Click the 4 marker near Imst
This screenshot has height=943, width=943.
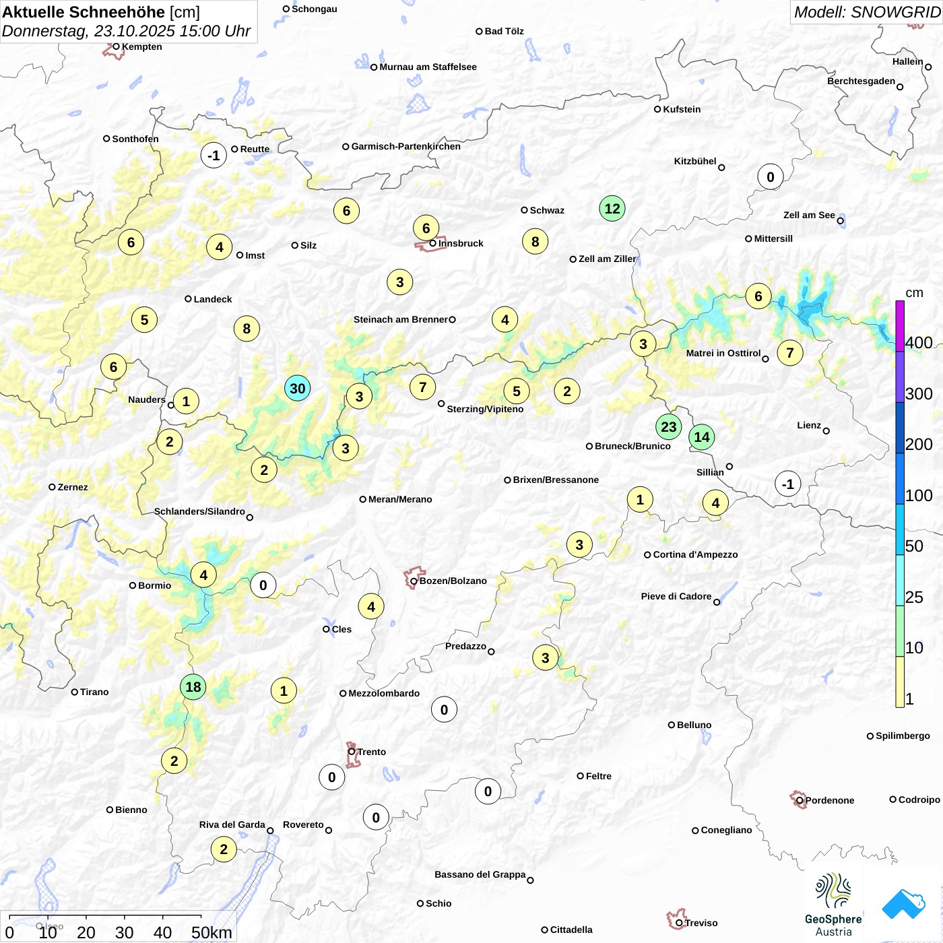click(220, 247)
